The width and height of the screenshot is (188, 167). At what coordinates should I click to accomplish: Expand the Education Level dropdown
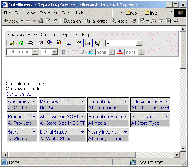(x=166, y=101)
